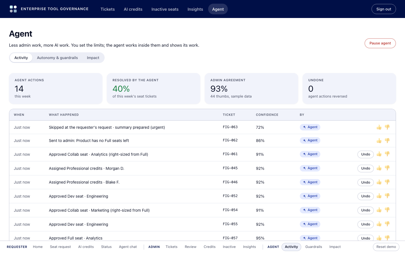Screen dimensions: 405x253
Task: Undo the FIG-054 Marketing seat approval
Action: point(366,210)
